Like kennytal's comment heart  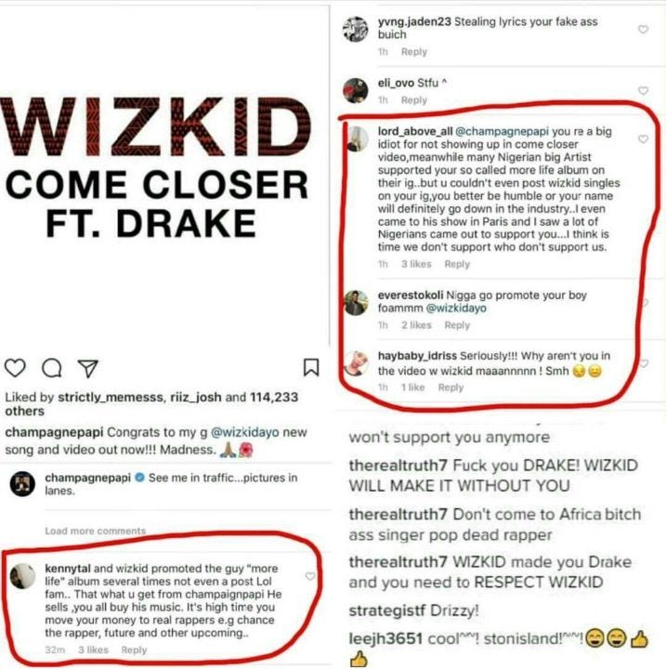[310, 576]
